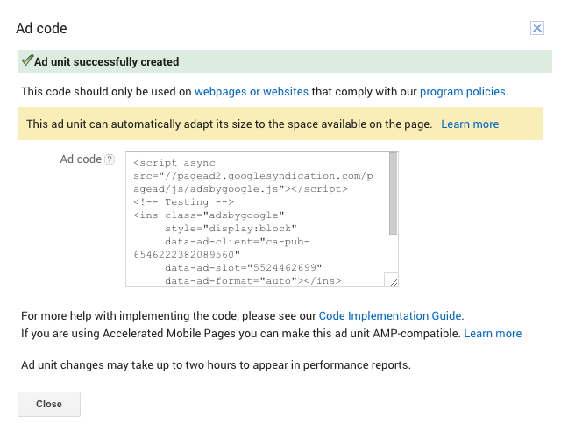Click the 'Ad unit successfully created' message

tap(107, 62)
